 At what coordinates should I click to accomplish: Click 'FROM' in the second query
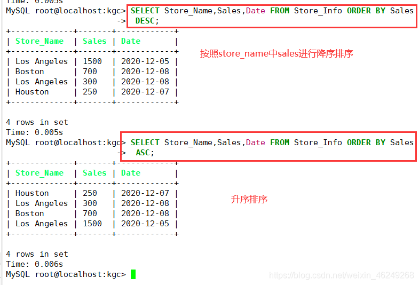pos(280,142)
